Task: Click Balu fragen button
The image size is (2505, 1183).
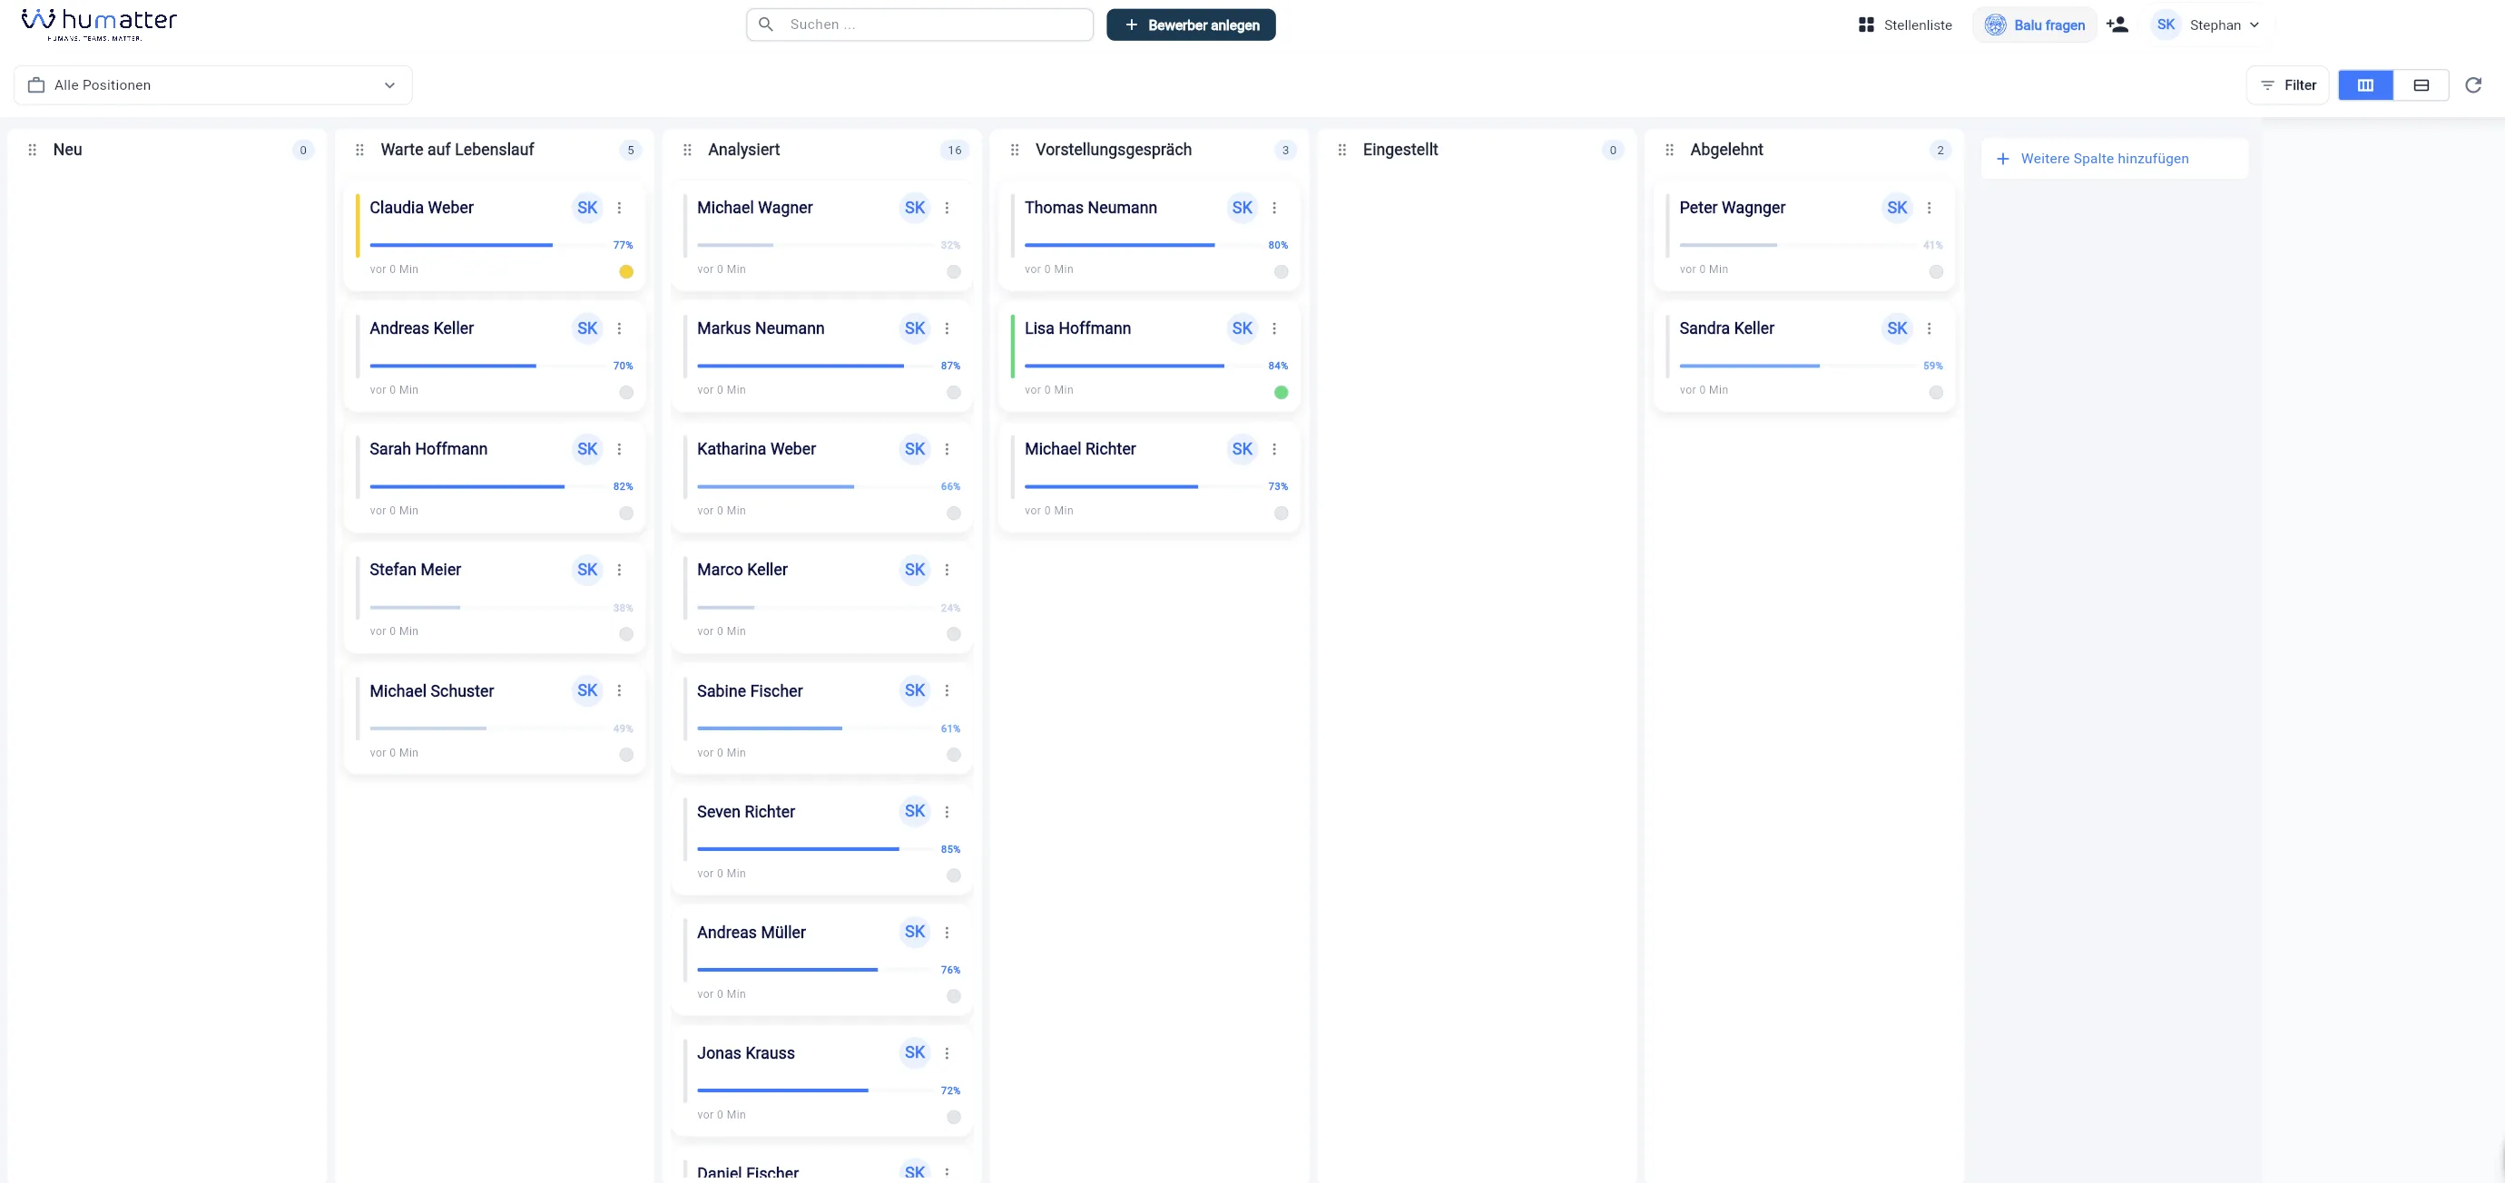Action: point(2035,25)
